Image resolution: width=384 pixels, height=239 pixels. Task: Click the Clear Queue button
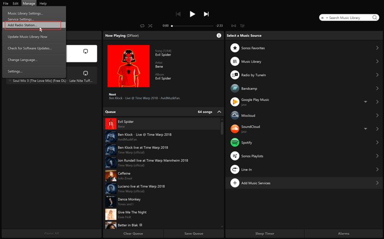point(133,233)
